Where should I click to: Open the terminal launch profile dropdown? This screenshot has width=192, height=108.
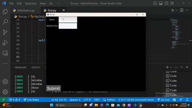point(171,67)
